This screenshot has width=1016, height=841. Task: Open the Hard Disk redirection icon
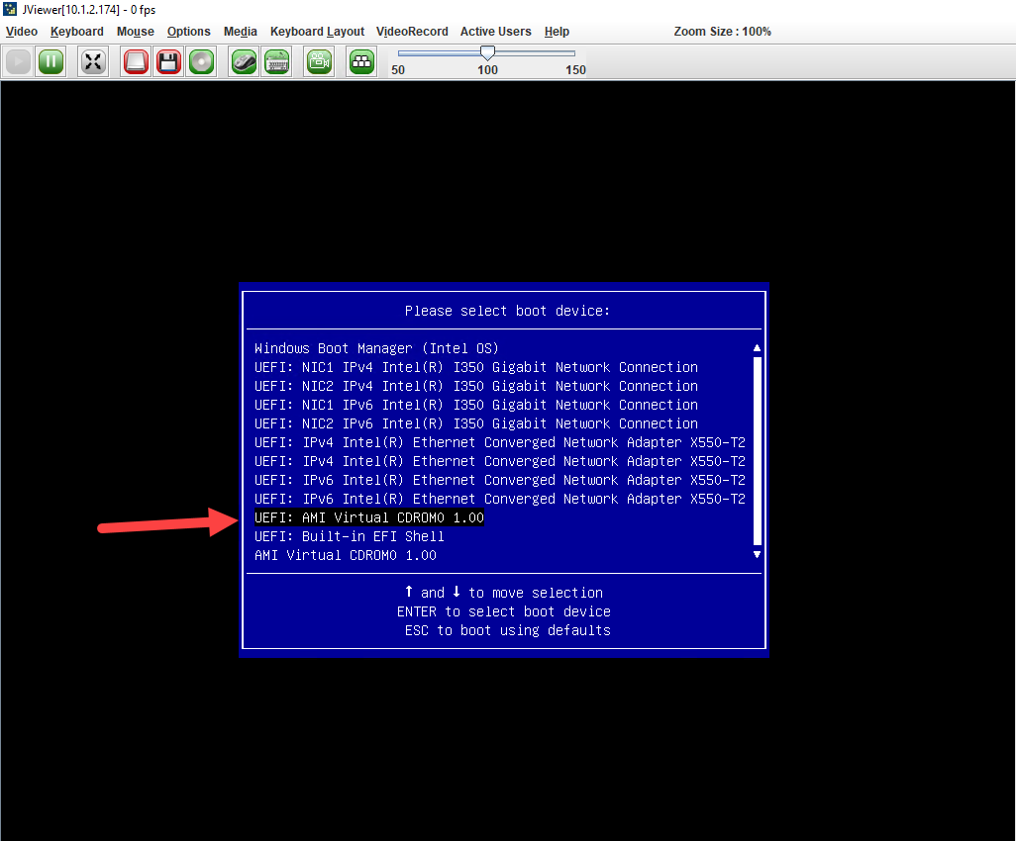pyautogui.click(x=135, y=61)
